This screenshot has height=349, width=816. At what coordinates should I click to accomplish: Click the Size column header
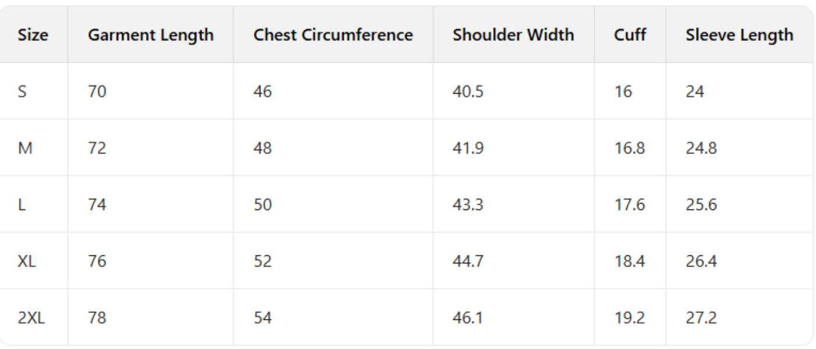33,35
